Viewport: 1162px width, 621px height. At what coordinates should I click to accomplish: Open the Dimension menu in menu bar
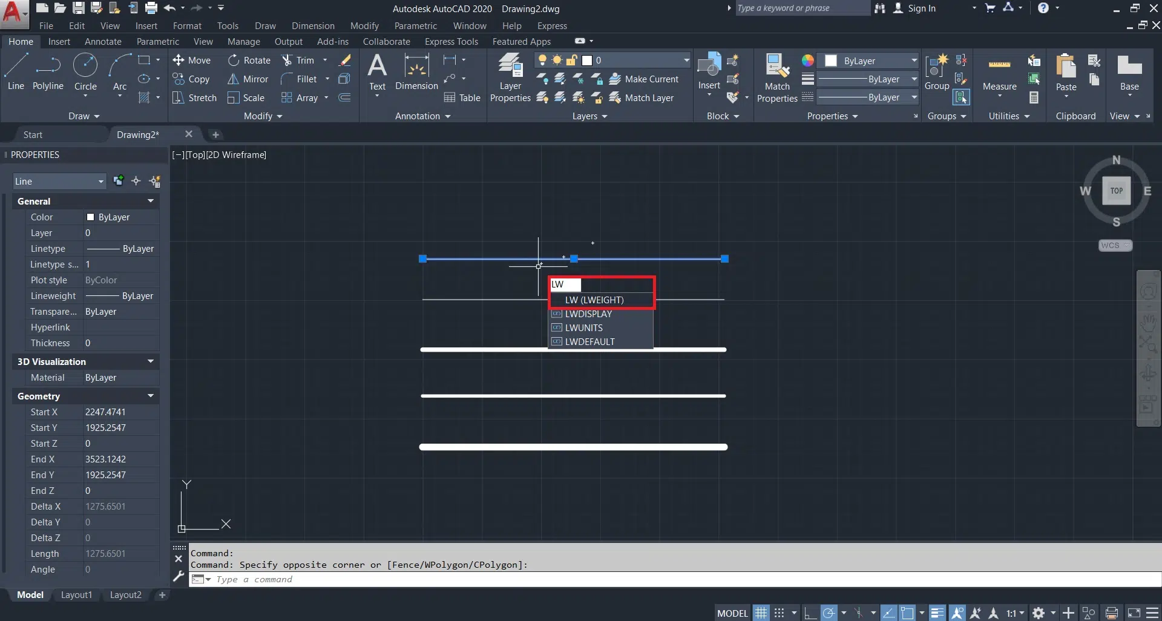[313, 26]
